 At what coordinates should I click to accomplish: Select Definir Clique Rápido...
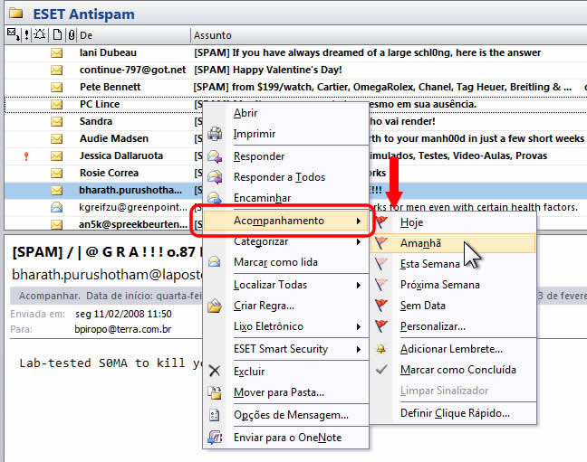click(453, 413)
